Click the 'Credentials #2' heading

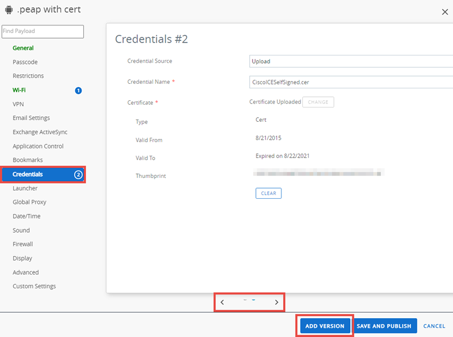(x=151, y=39)
